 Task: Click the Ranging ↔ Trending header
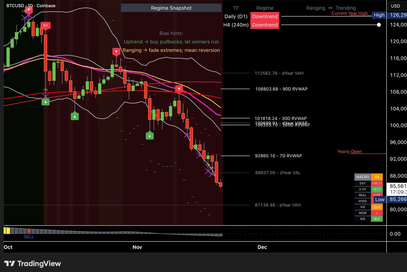pyautogui.click(x=331, y=8)
